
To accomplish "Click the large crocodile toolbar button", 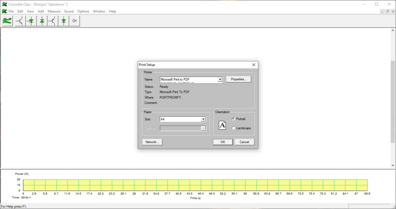I will point(7,21).
